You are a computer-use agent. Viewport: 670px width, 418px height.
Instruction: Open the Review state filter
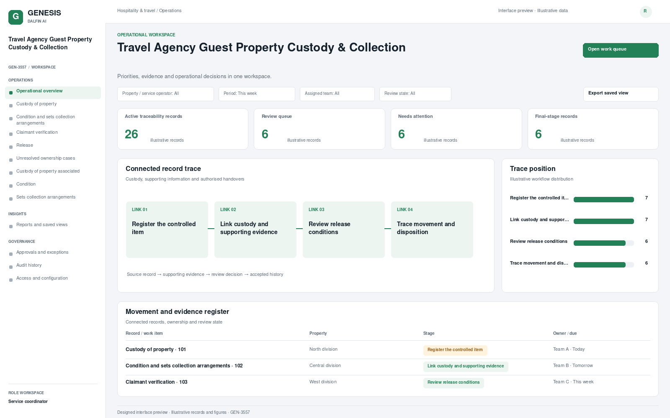[x=415, y=94]
